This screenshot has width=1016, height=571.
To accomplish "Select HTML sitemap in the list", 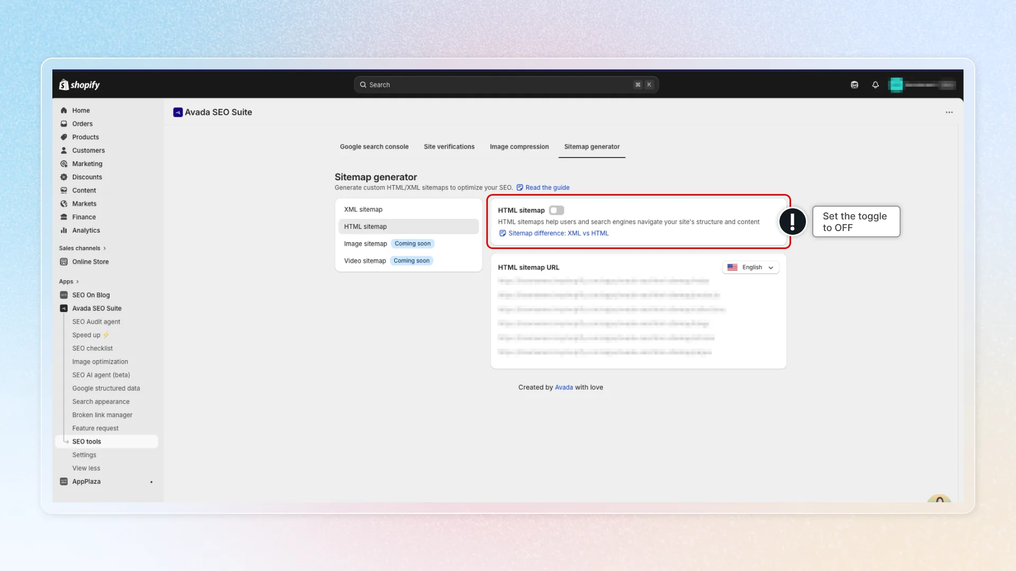I will [x=408, y=227].
